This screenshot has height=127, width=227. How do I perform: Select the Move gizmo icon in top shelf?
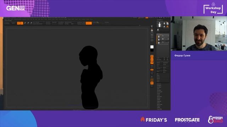(25, 23)
